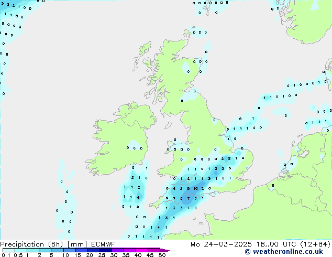The width and height of the screenshot is (332, 257).
Task: Select the 25 to 30 mm navy swatch
Action: pos(106,250)
